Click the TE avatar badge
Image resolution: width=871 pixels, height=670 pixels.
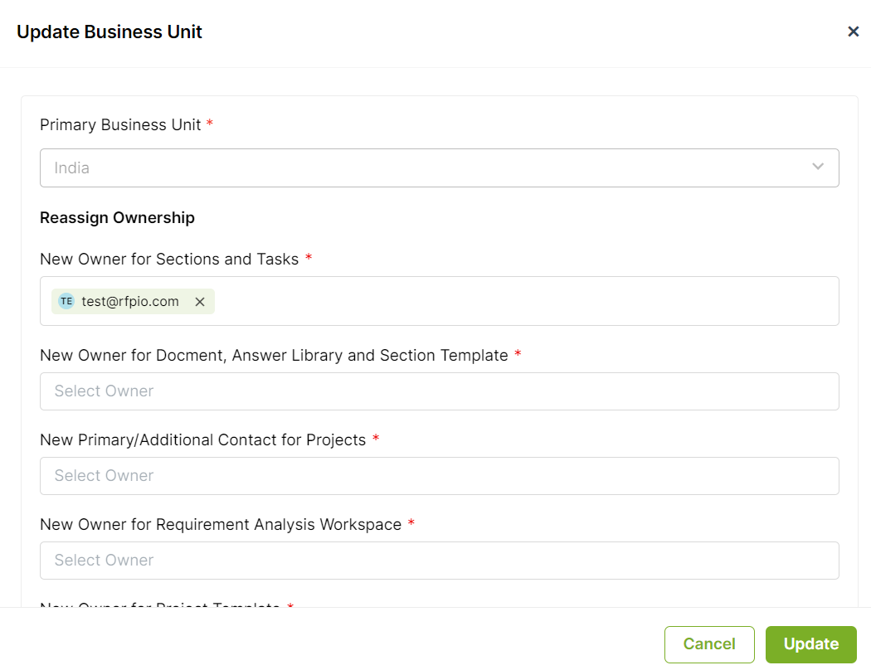(66, 301)
